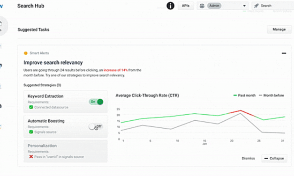Image resolution: width=294 pixels, height=176 pixels.
Task: Toggle the Past month legend entry
Action: [244, 95]
